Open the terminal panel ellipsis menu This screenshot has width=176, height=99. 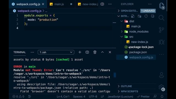click(32, 52)
